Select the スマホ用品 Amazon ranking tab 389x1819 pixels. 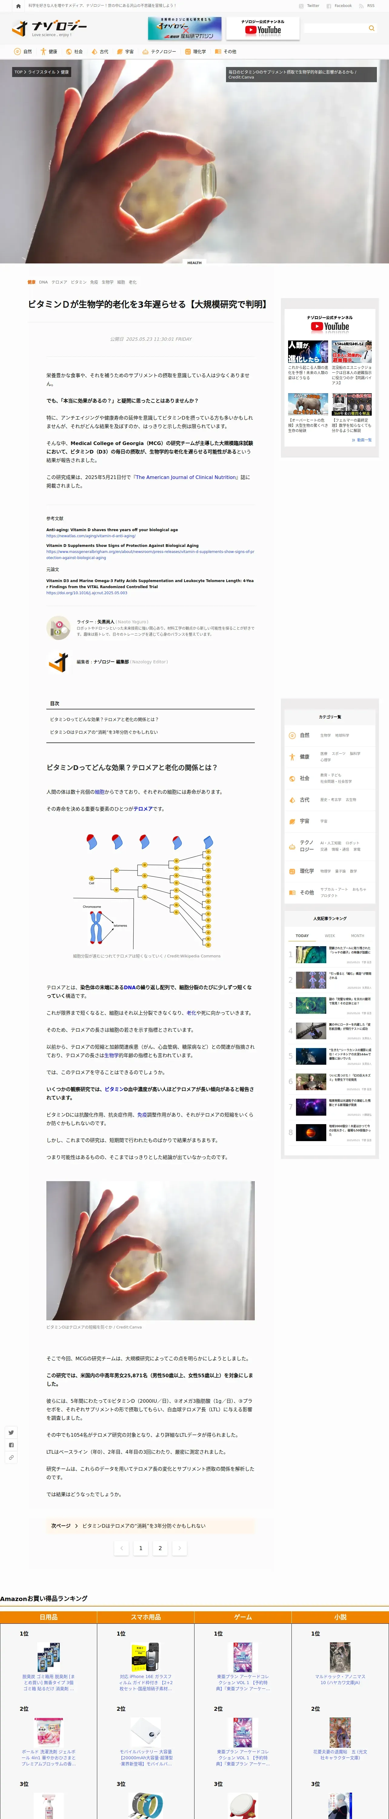pyautogui.click(x=145, y=1616)
